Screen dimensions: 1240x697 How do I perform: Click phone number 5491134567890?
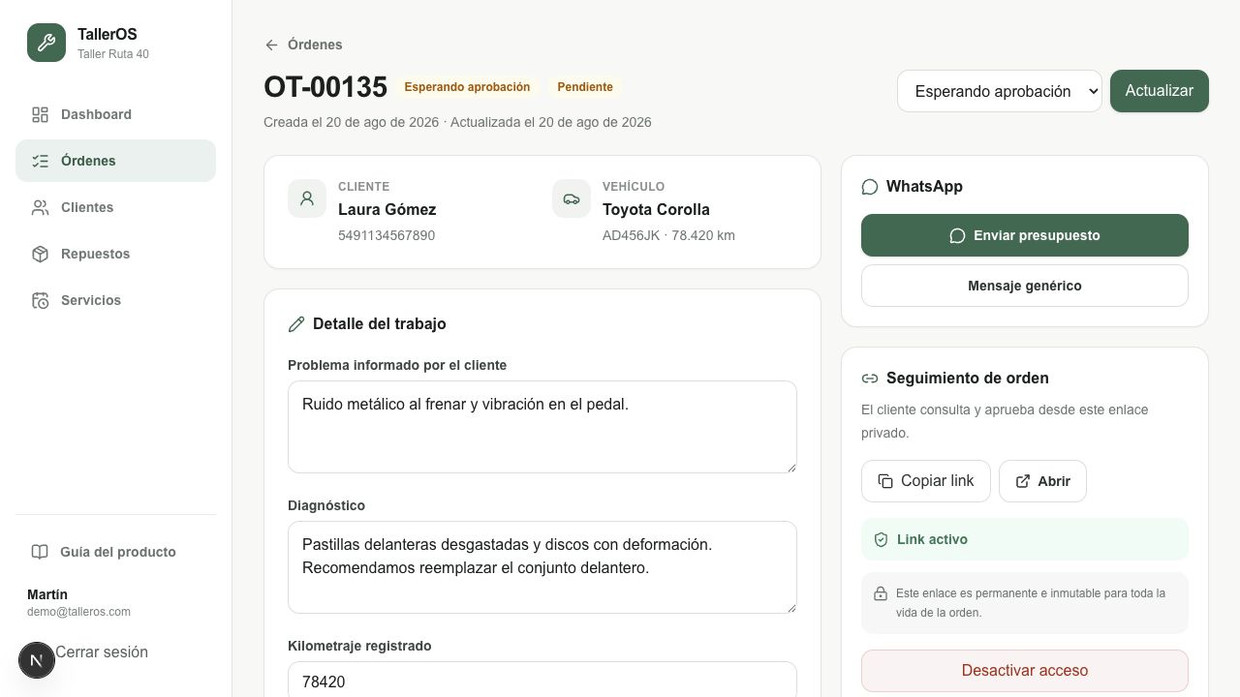tap(387, 235)
